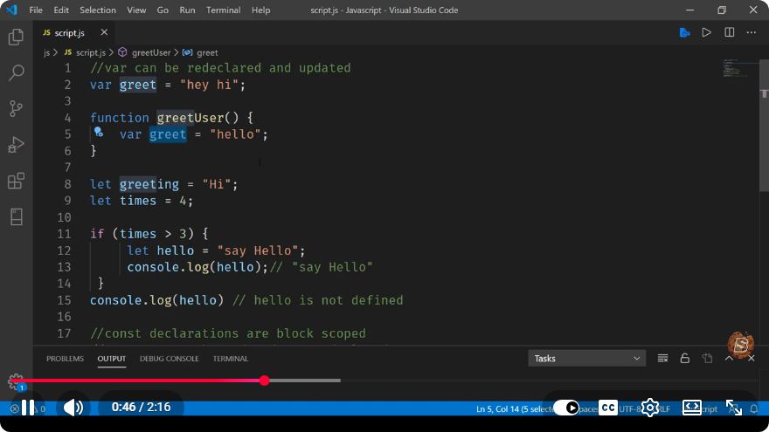The image size is (769, 432).
Task: Click the channel watermark logo
Action: [740, 345]
